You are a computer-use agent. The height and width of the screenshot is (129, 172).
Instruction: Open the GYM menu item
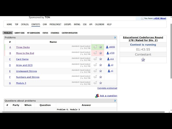click(45, 24)
